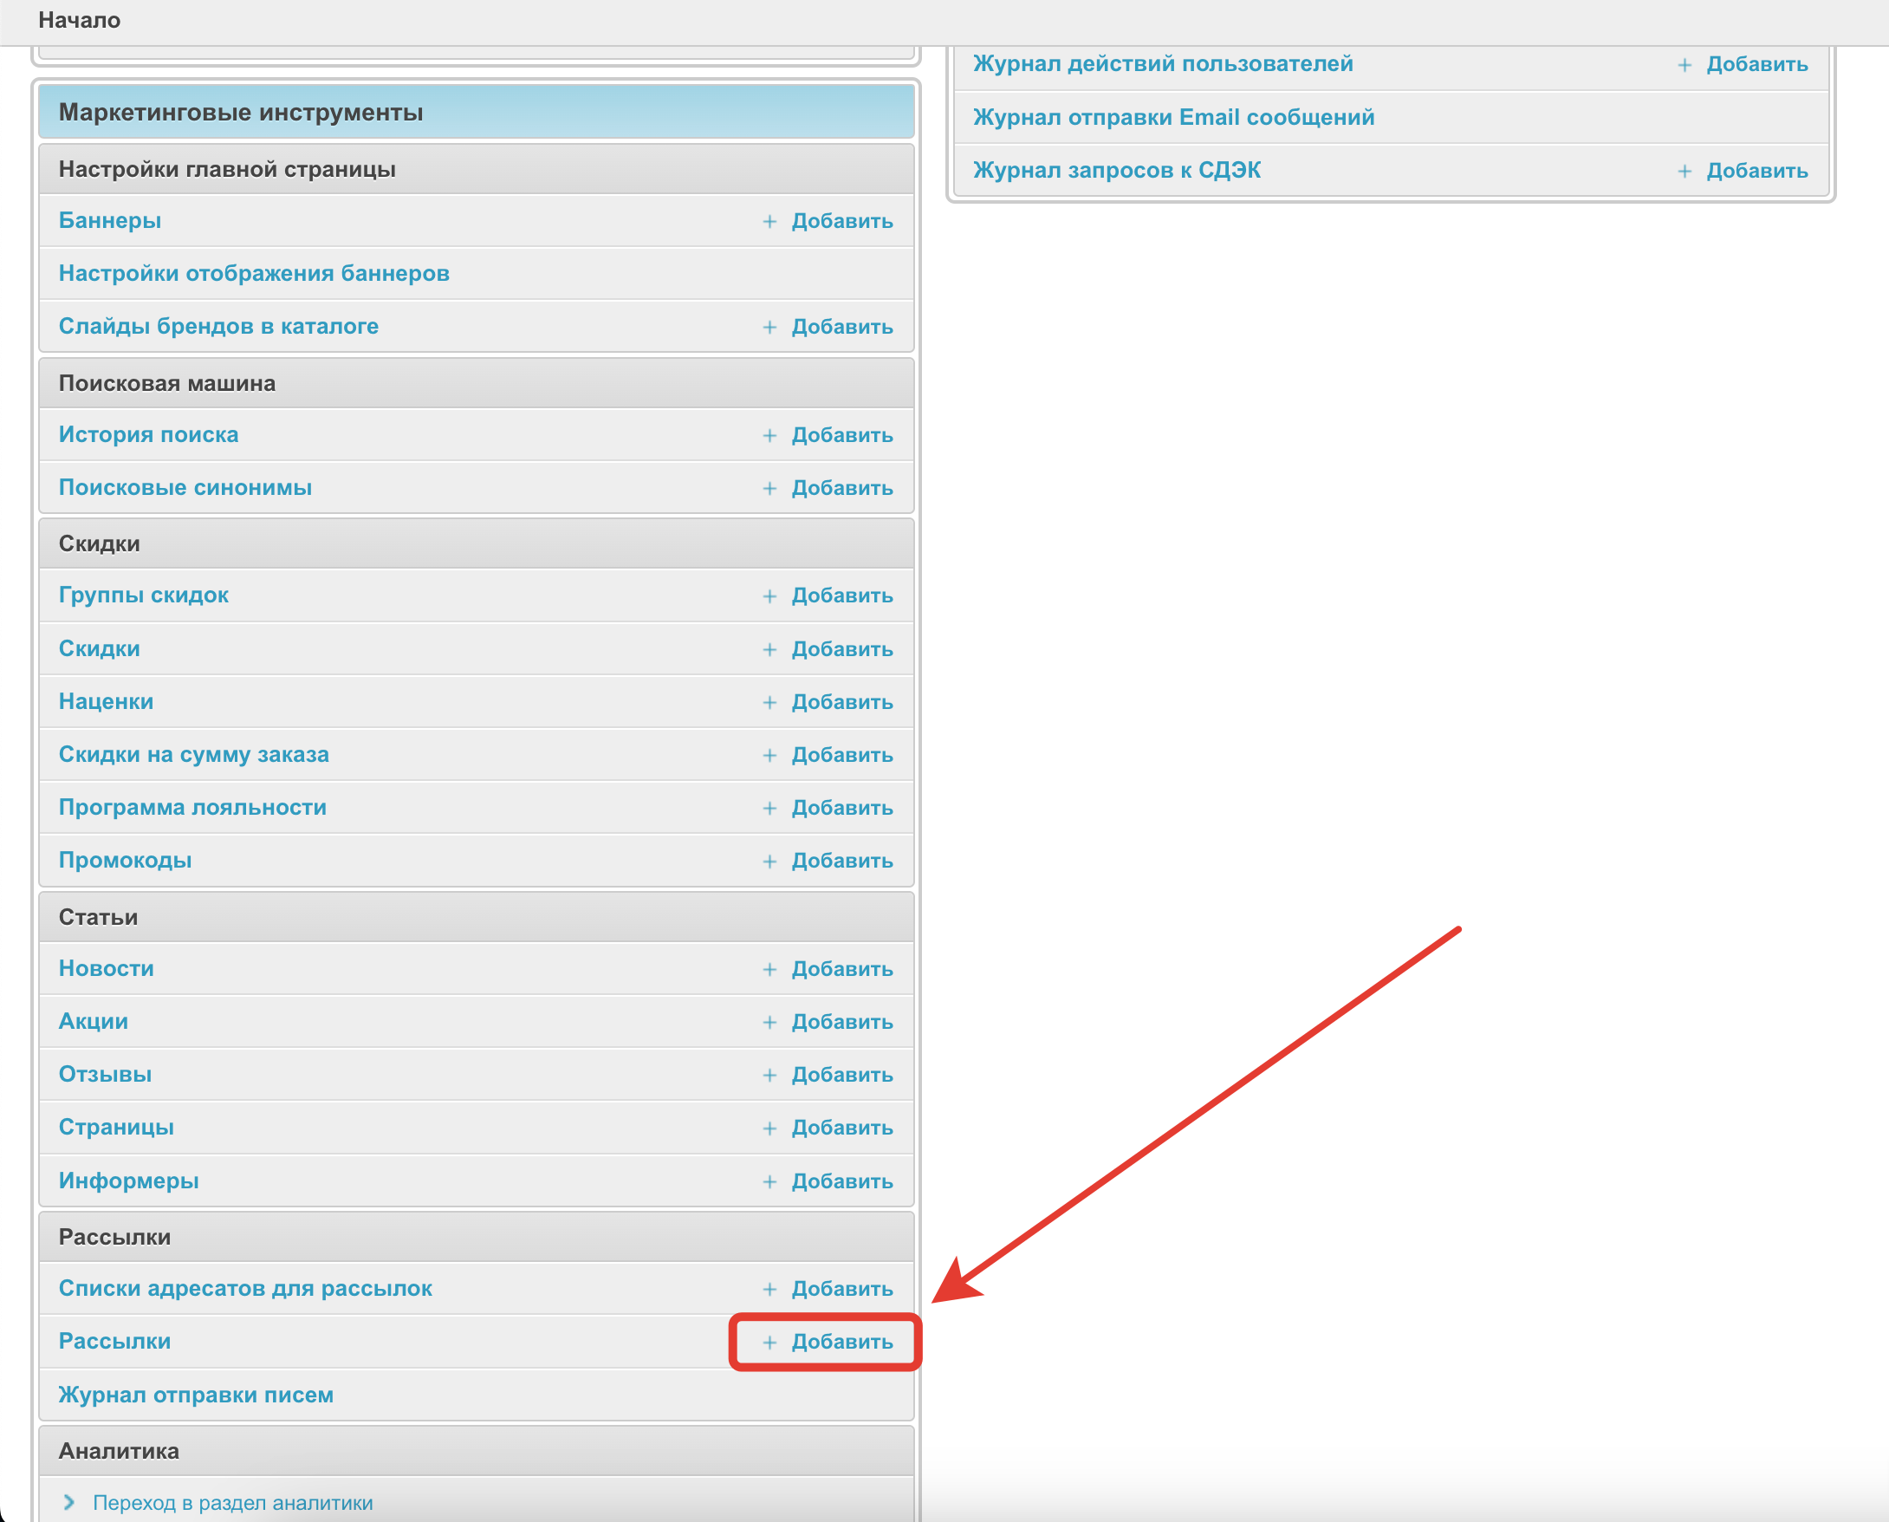Add to Списки адресатов для рассылок
Image resolution: width=1889 pixels, height=1522 pixels.
tap(841, 1289)
